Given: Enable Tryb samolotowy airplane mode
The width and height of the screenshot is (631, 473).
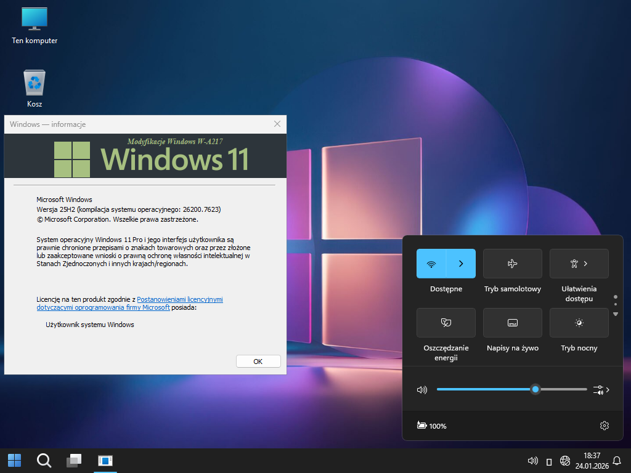Looking at the screenshot, I should pos(512,264).
